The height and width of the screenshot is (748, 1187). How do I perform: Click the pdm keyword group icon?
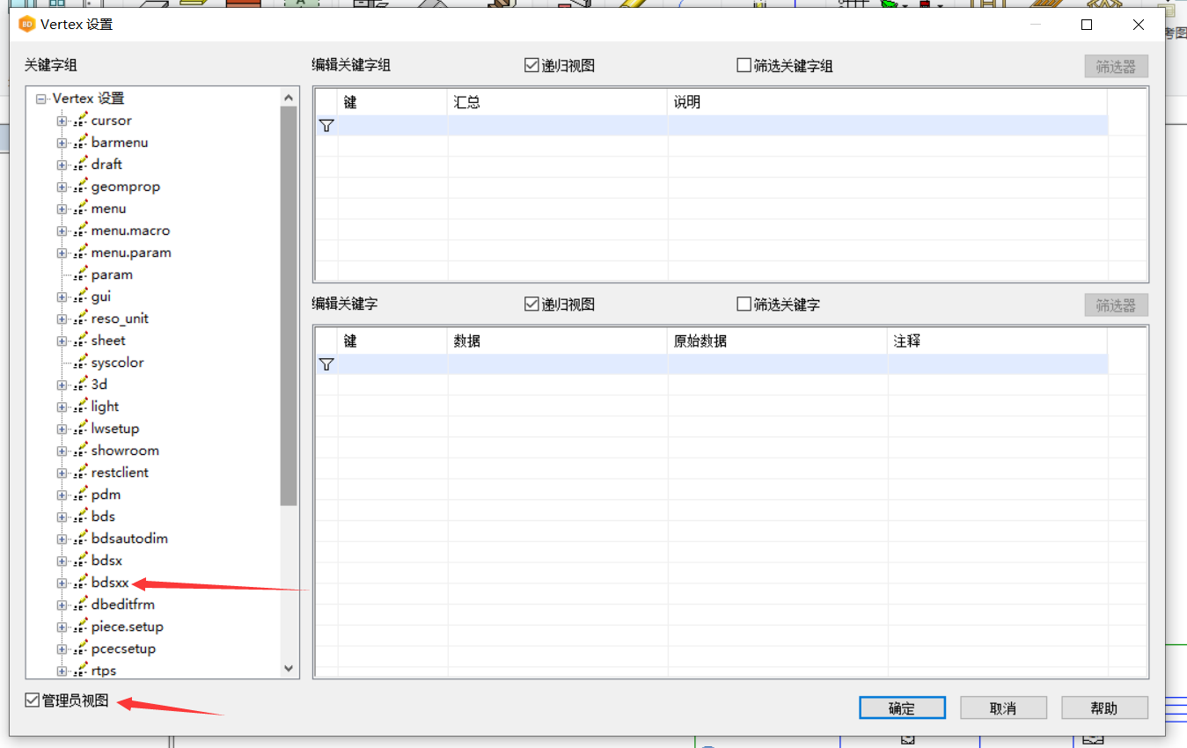click(81, 495)
